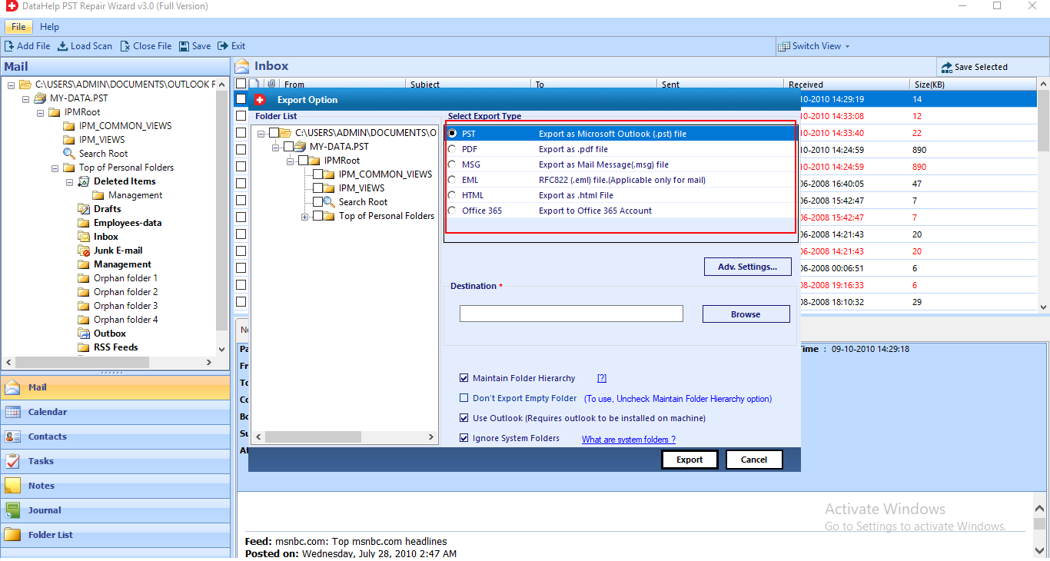
Task: Click the Add File toolbar icon
Action: [10, 45]
